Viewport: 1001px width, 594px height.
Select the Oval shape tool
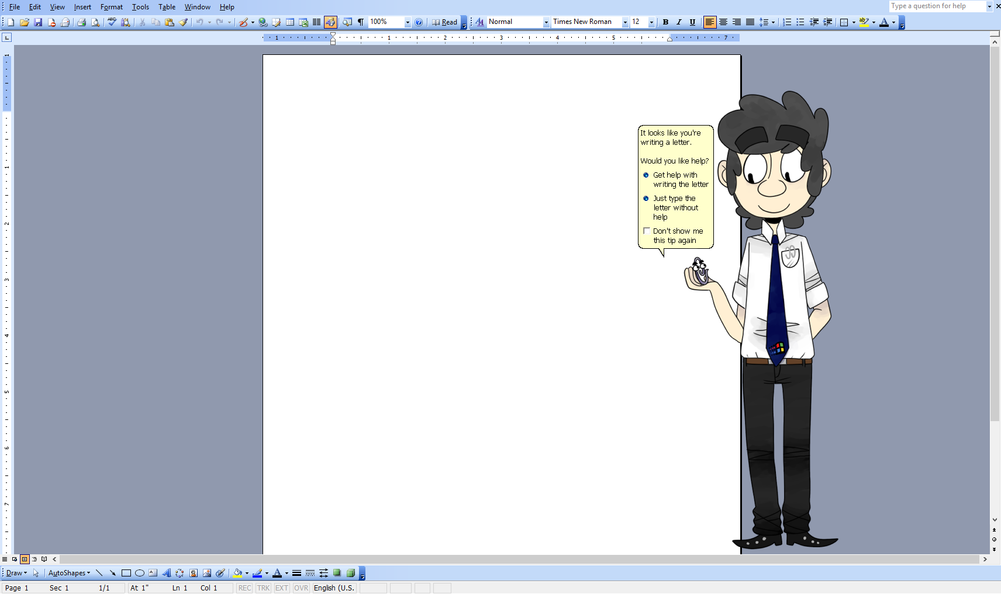click(x=139, y=573)
